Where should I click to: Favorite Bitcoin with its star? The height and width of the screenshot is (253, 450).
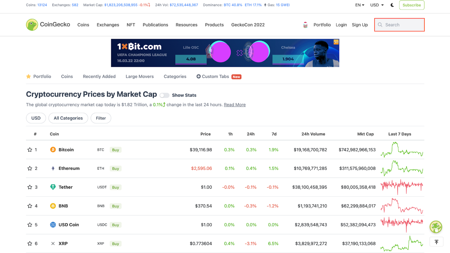[x=30, y=150]
